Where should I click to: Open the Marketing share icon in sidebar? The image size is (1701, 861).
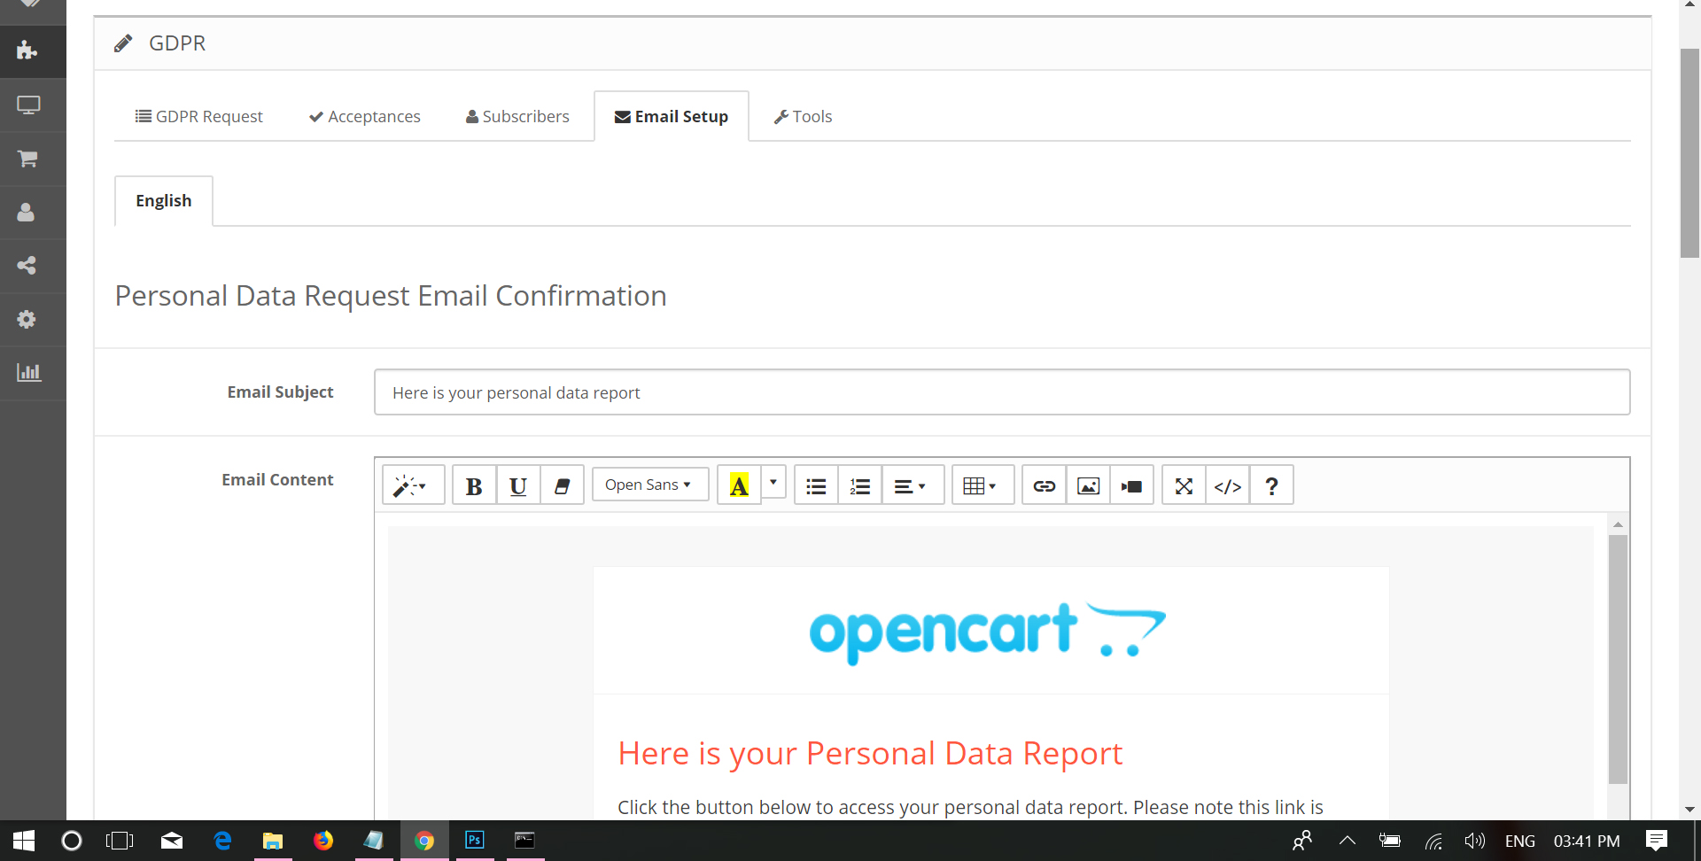[27, 266]
